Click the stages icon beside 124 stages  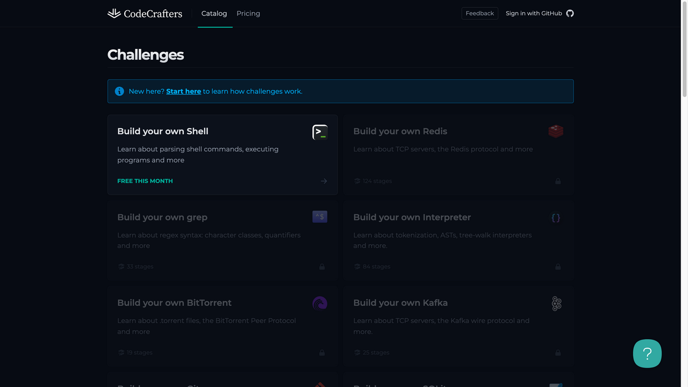click(x=357, y=181)
